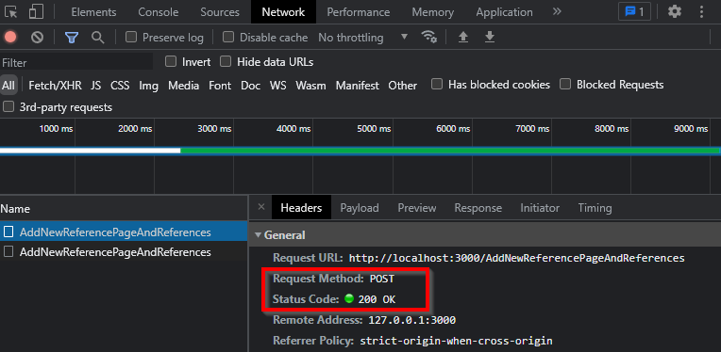Show more DevTools tabs chevron

[x=557, y=11]
